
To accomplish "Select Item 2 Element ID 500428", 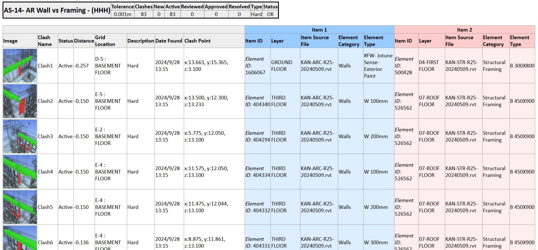I will pos(404,66).
